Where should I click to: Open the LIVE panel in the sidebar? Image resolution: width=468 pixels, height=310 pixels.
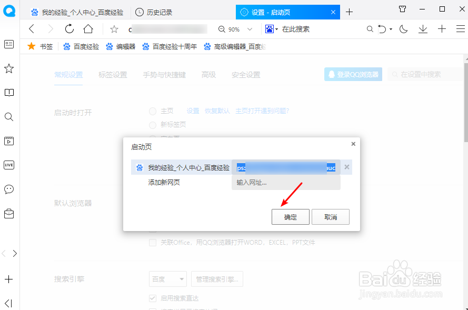pyautogui.click(x=8, y=165)
